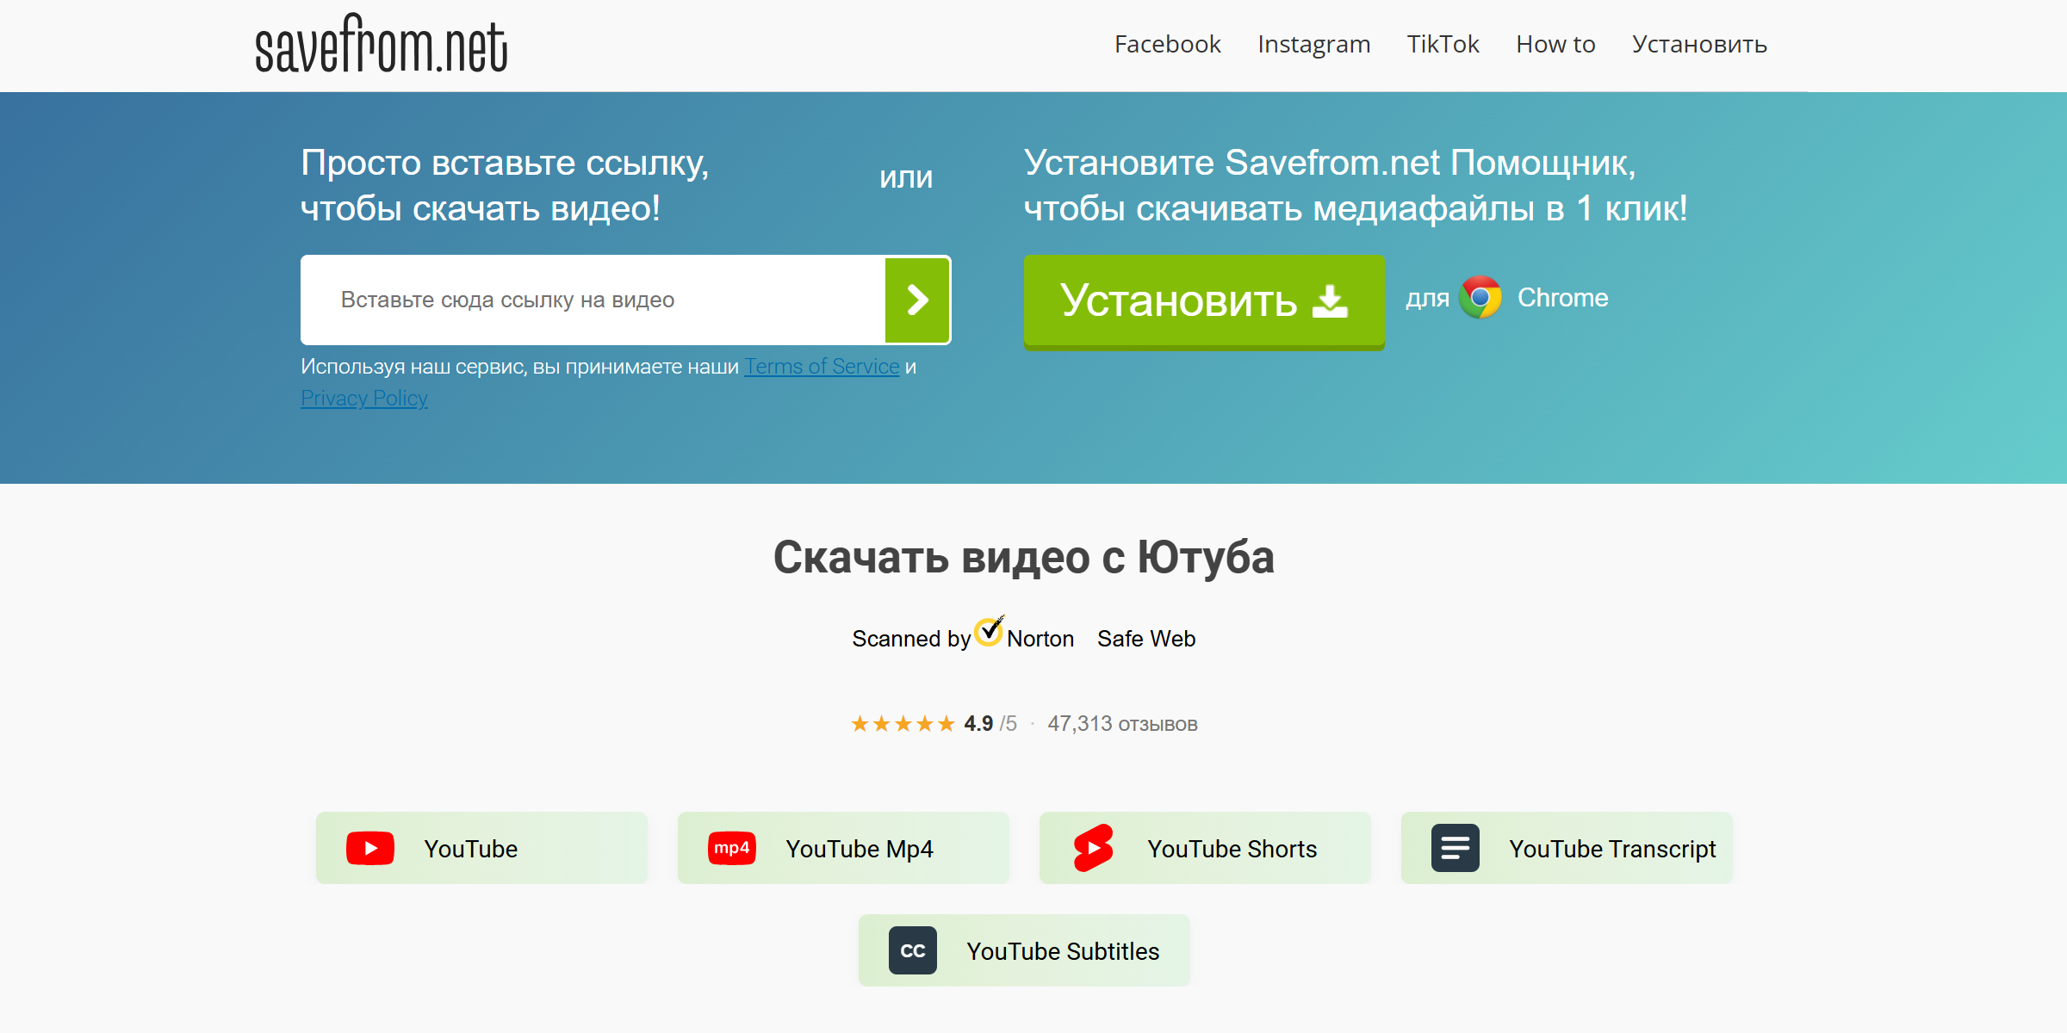The height and width of the screenshot is (1033, 2067).
Task: Click the Safe Web text
Action: 1146,639
